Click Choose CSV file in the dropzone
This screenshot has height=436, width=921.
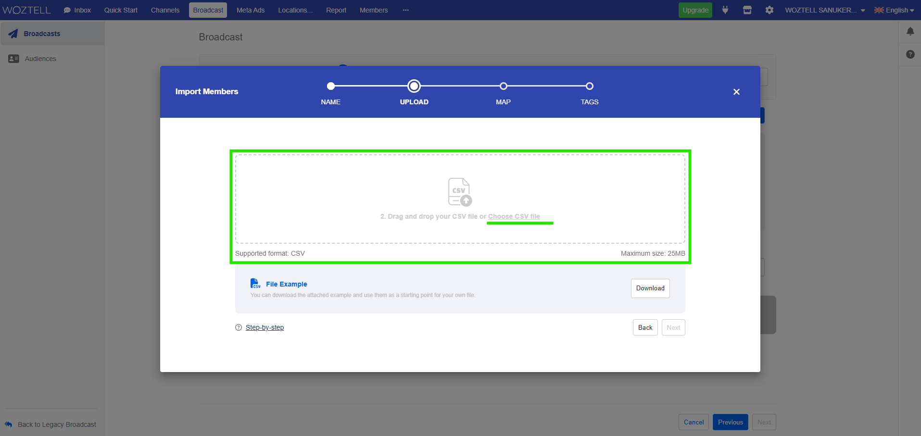(514, 216)
